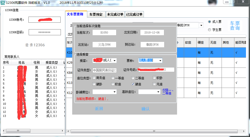Click the 12306帐号 input field
Viewport: 250px width, 137px height.
point(45,20)
